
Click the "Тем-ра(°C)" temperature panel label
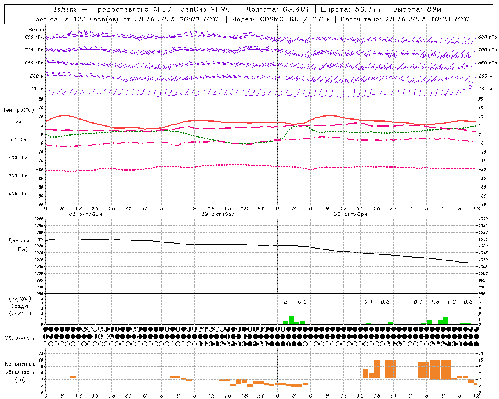click(18, 110)
